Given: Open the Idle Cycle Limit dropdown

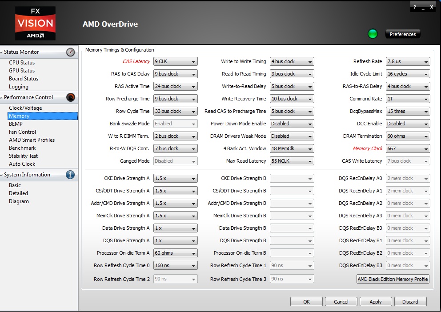Looking at the screenshot, I should 408,74.
